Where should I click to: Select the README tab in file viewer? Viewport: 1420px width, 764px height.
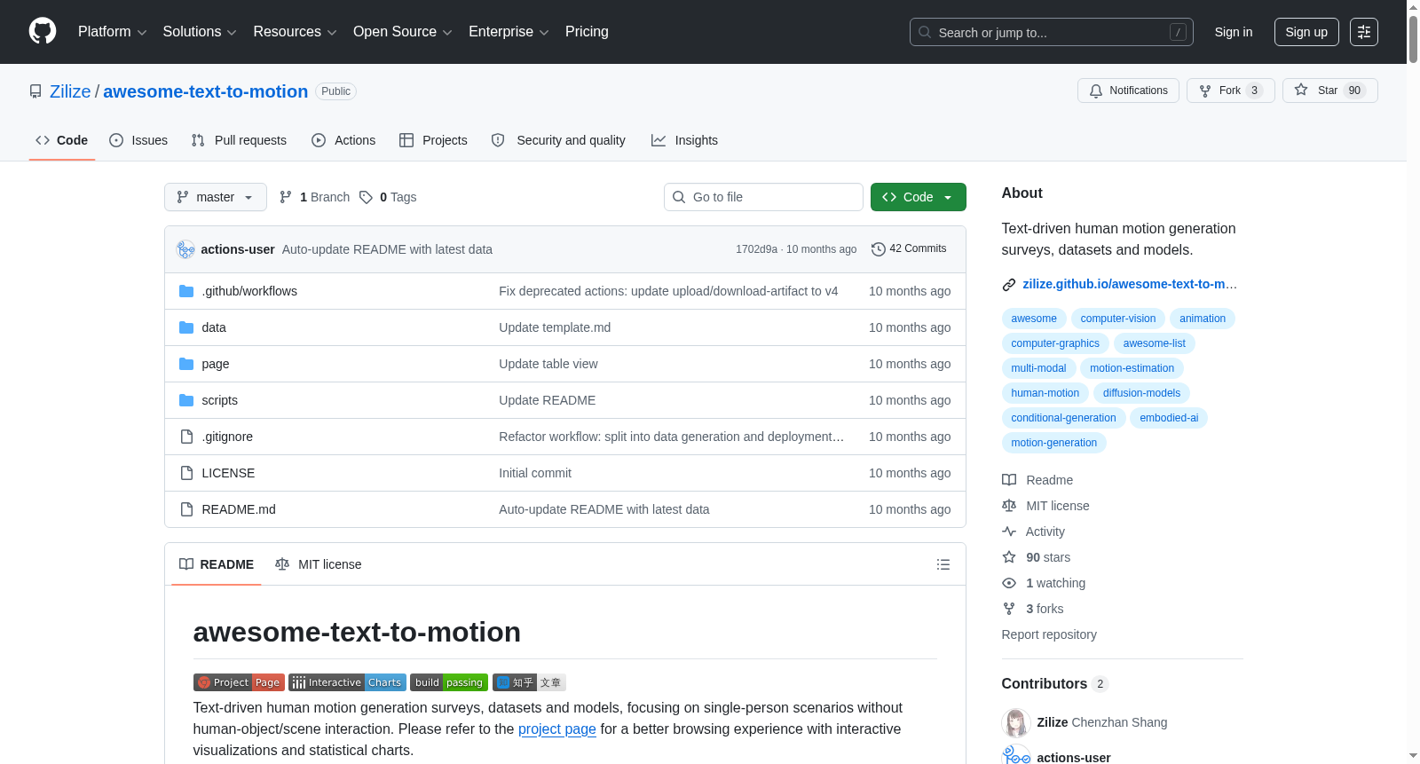217,564
